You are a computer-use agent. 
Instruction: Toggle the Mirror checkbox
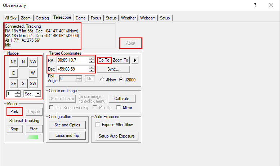[119, 108]
